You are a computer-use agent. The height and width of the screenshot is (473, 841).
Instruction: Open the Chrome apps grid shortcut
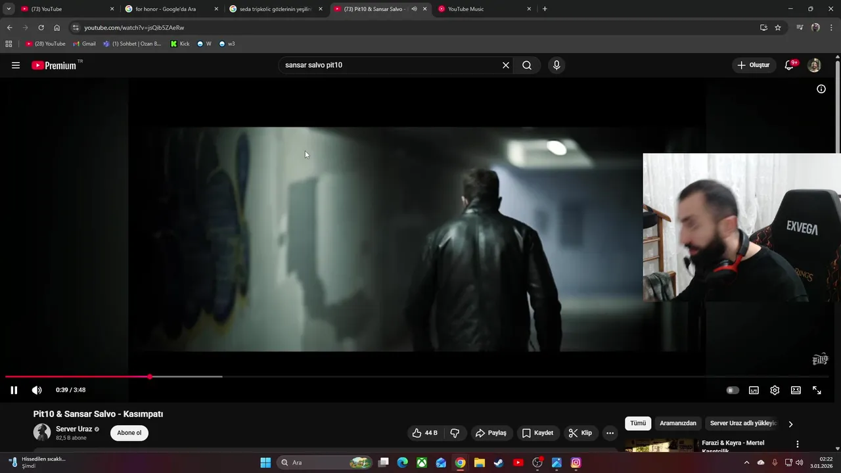coord(9,44)
